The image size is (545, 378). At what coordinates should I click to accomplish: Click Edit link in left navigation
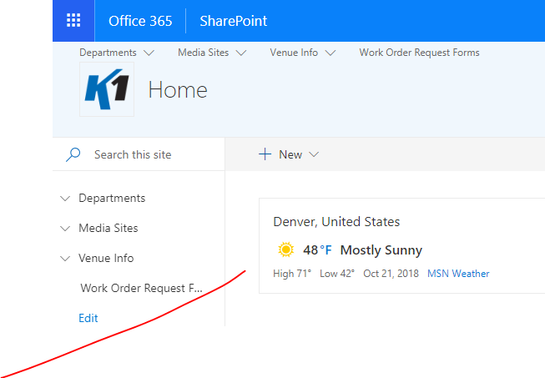88,318
